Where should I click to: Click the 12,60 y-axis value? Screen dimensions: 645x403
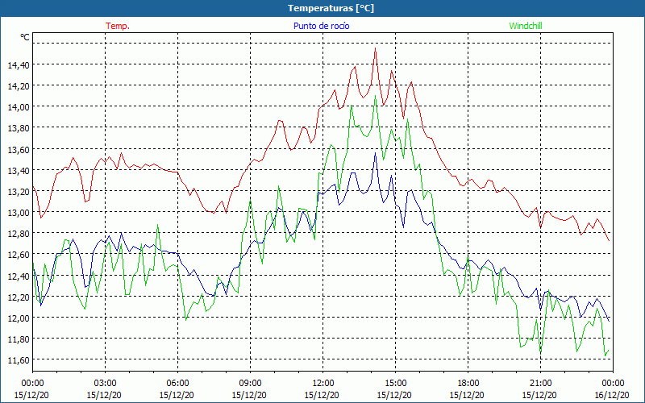(x=18, y=255)
